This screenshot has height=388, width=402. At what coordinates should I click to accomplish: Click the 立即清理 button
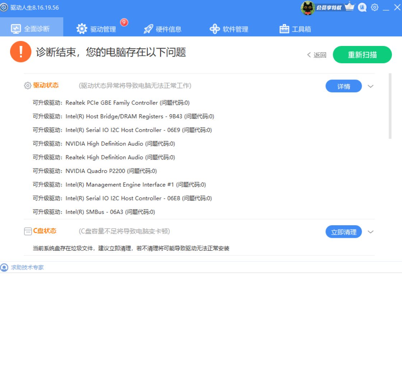pos(343,232)
